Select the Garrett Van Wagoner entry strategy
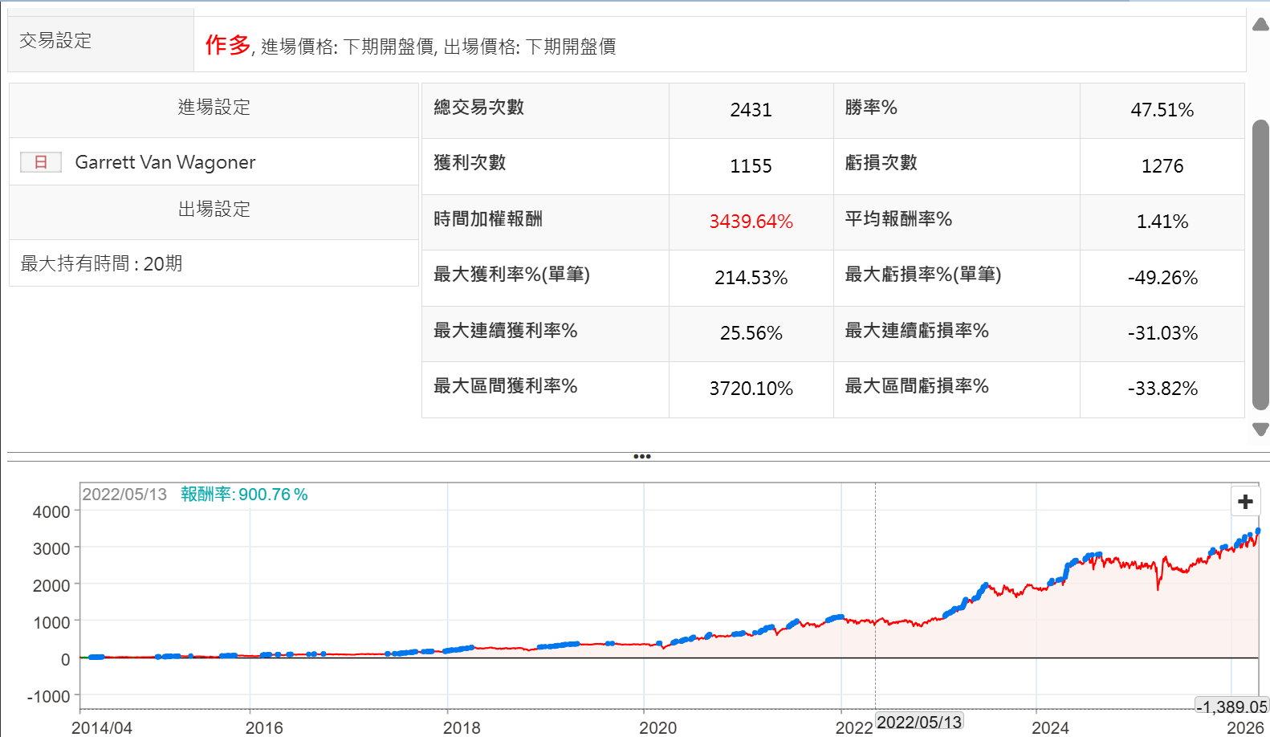1270x737 pixels. 165,162
